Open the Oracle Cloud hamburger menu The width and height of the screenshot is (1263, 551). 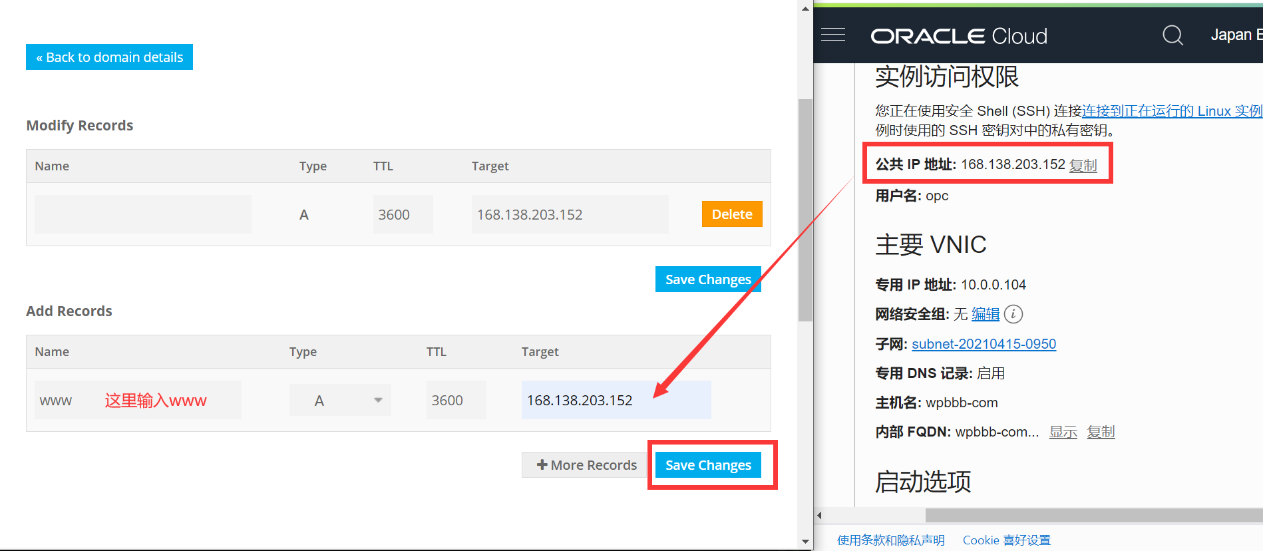pyautogui.click(x=832, y=35)
